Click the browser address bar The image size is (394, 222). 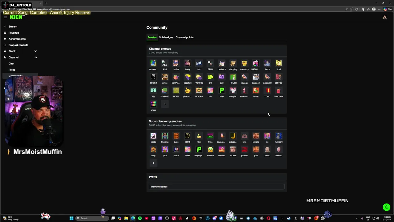tap(179, 9)
